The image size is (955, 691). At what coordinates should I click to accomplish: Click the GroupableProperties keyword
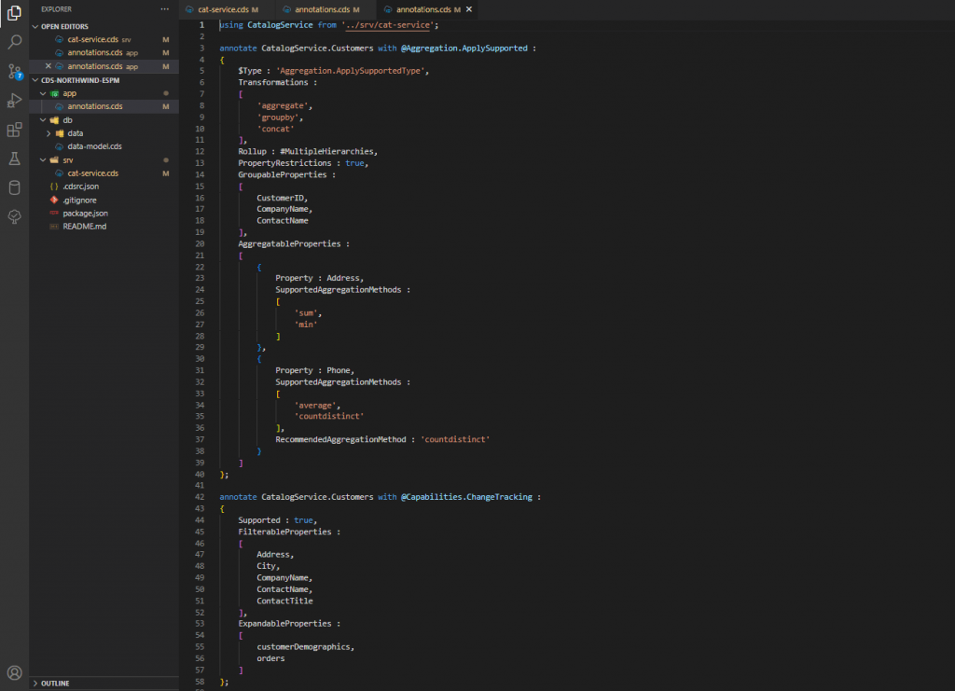pyautogui.click(x=282, y=174)
